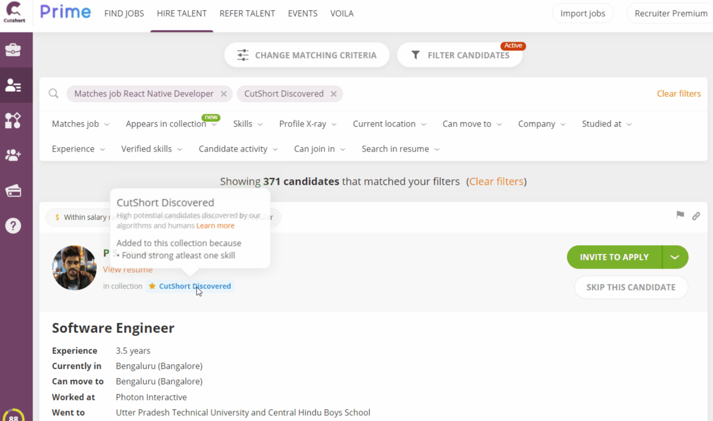Click the star icon beside CutShort Discovered
Viewport: 713px width, 421px height.
coord(152,286)
